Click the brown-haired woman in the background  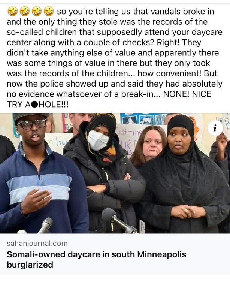151,143
